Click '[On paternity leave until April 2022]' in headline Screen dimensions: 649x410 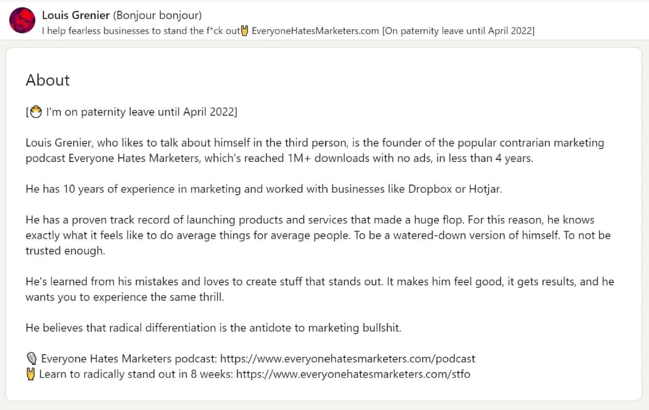point(458,31)
